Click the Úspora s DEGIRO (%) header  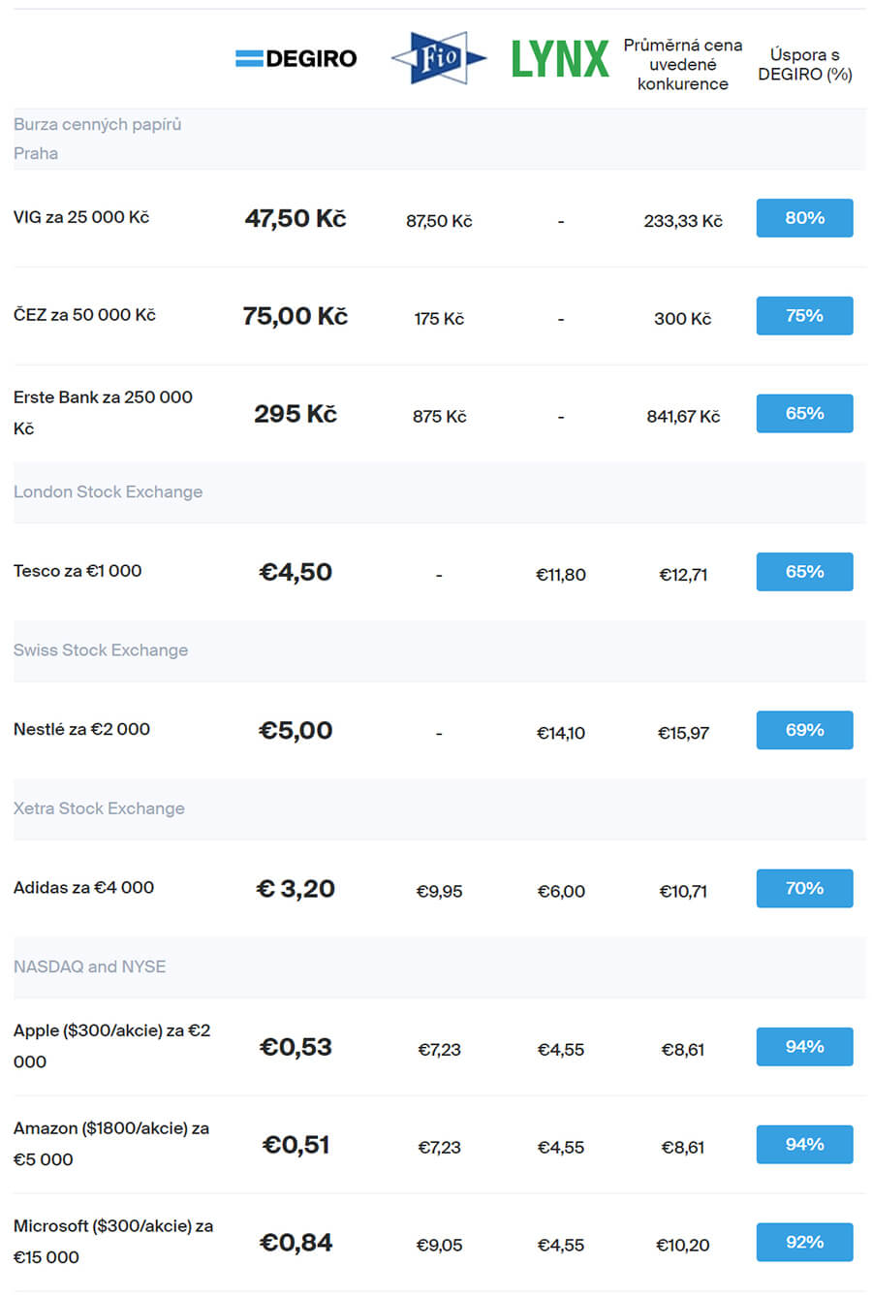click(x=805, y=64)
